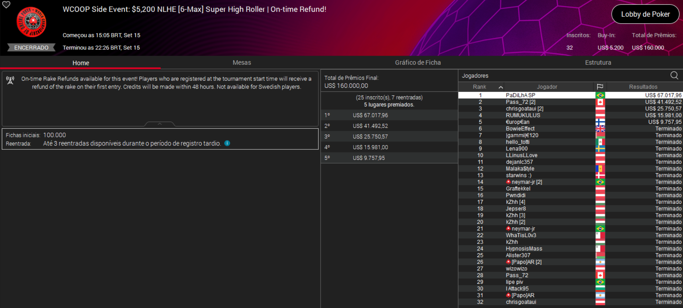The image size is (683, 308).
Task: Click the search magnifier in Jogadores panel
Action: click(x=674, y=75)
